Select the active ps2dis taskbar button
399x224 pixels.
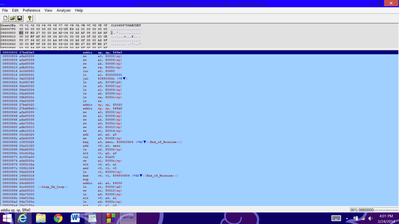(x=128, y=218)
